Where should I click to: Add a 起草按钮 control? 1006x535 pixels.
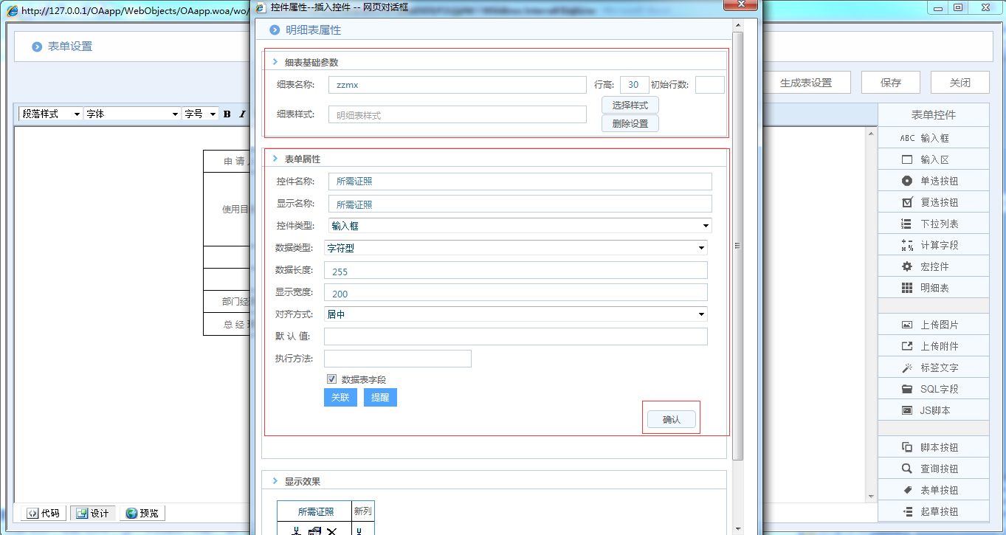[x=933, y=511]
